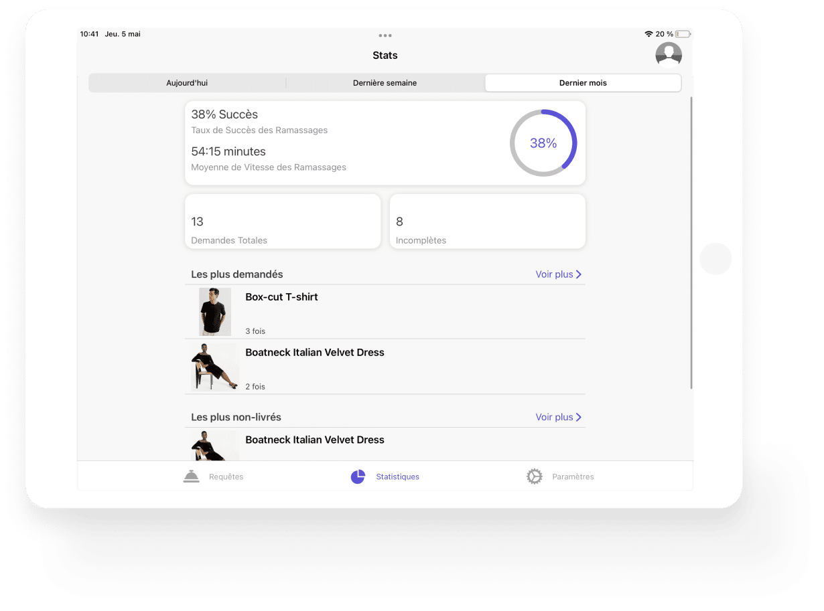Select Boatneck Italian Velvet Dress in Les plus demandés
Viewport: 824px width, 611px height.
point(315,353)
